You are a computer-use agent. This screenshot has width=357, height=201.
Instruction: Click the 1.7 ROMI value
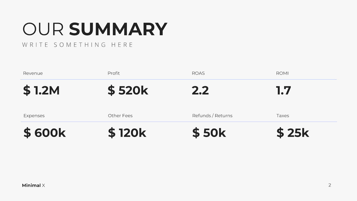point(283,90)
